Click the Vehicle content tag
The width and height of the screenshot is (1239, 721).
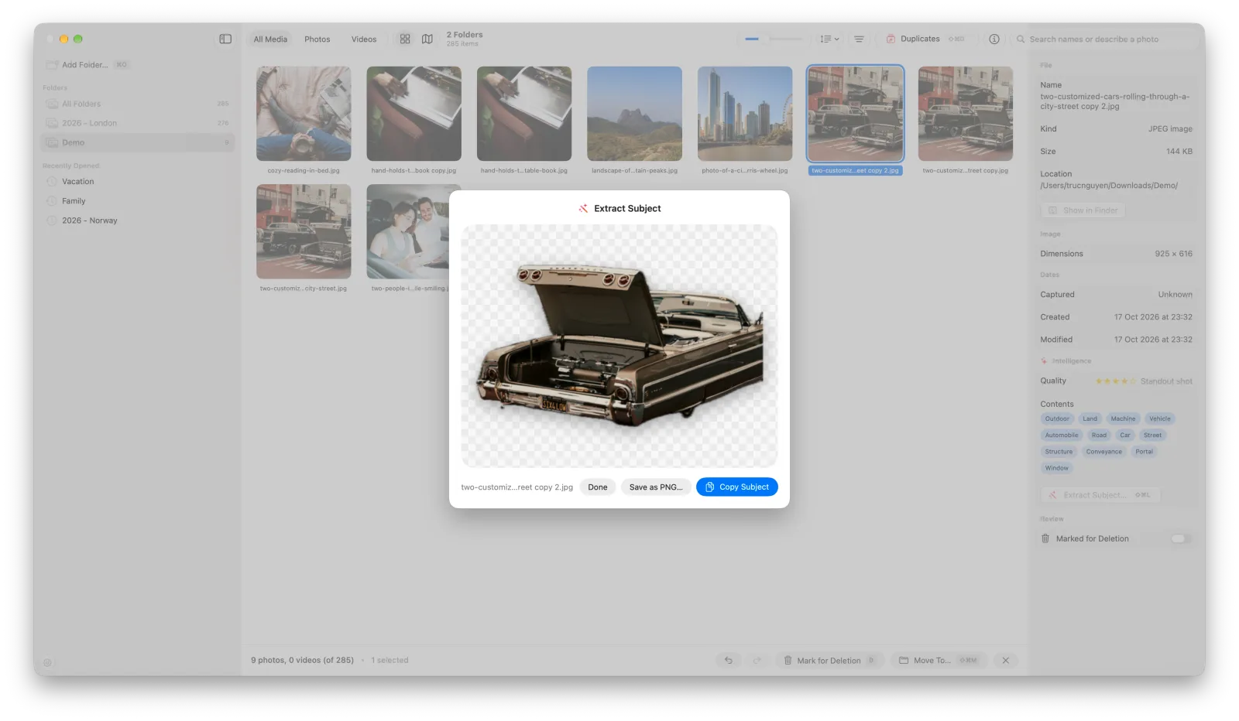tap(1160, 419)
